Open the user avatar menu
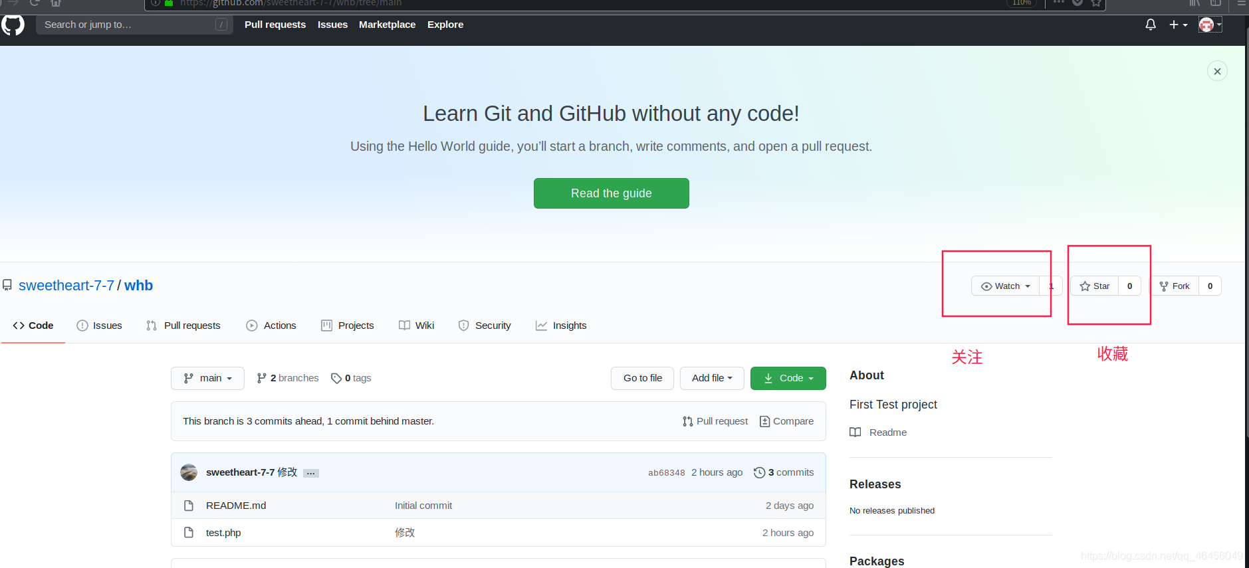This screenshot has height=568, width=1249. click(1210, 25)
